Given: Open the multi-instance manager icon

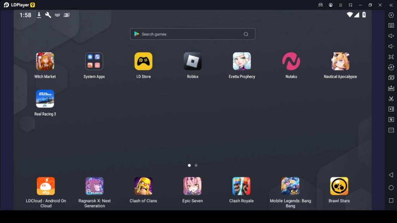Looking at the screenshot, I should coord(391,78).
